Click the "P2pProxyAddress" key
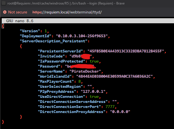Image resolution: width=174 pixels, height=129 pixels. 57,92
